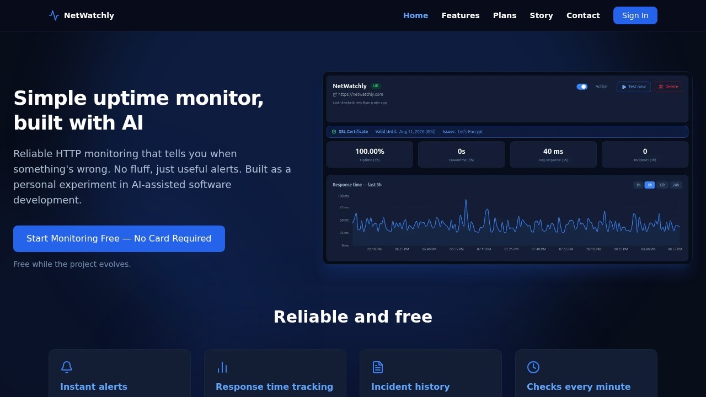Click the bell icon on Instant alerts card
The width and height of the screenshot is (706, 397).
tap(67, 367)
